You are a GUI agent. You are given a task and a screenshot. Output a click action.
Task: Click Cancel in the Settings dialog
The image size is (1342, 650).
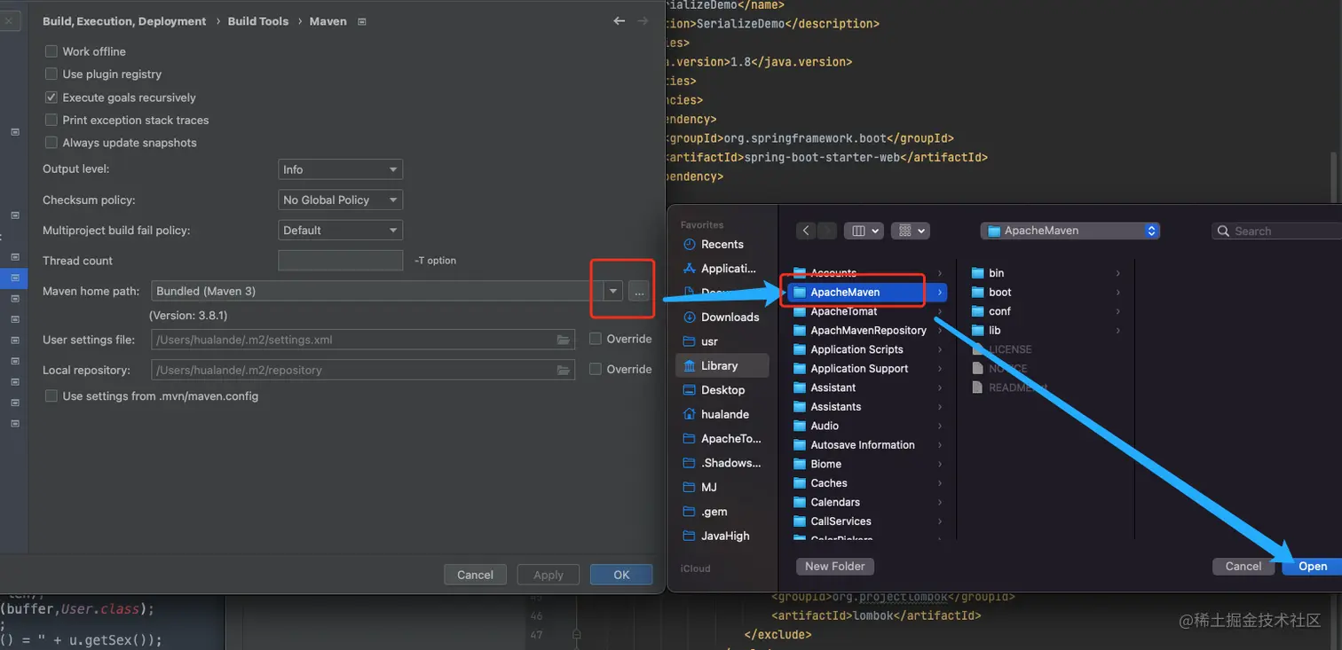(x=475, y=575)
